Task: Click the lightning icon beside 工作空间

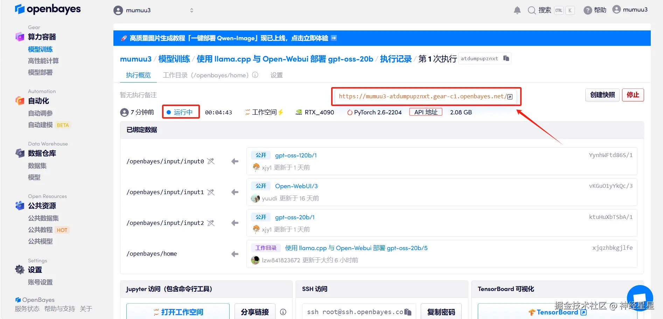Action: coord(280,112)
